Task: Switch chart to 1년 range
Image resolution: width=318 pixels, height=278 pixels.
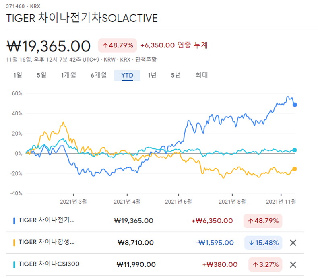Action: point(152,75)
